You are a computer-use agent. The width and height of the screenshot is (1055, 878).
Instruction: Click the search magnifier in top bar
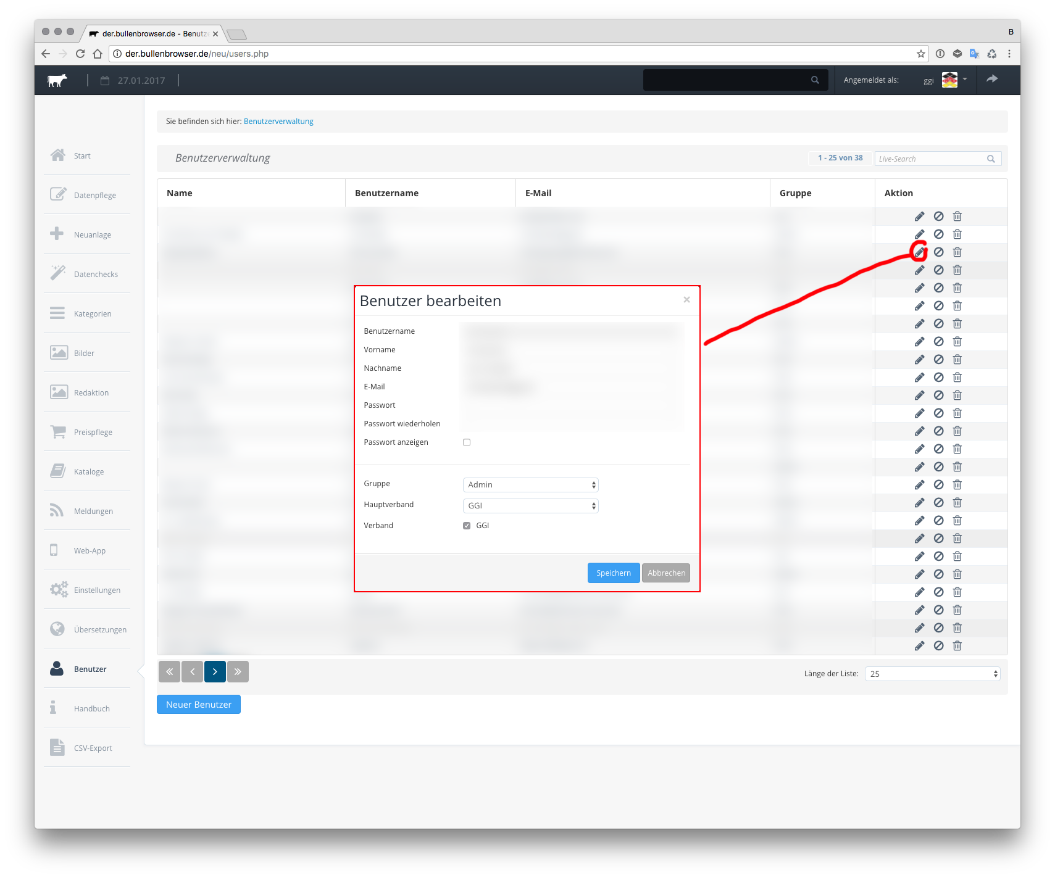pos(815,80)
